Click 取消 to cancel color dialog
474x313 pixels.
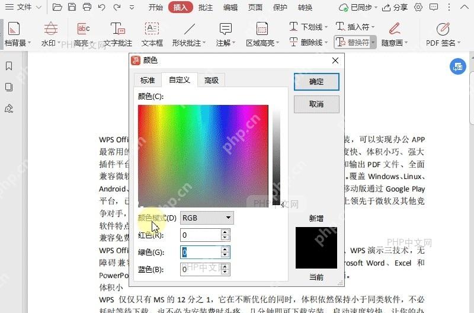pyautogui.click(x=316, y=104)
